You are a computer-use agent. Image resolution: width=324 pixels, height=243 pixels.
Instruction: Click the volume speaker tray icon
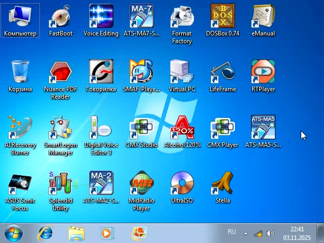coord(270,234)
